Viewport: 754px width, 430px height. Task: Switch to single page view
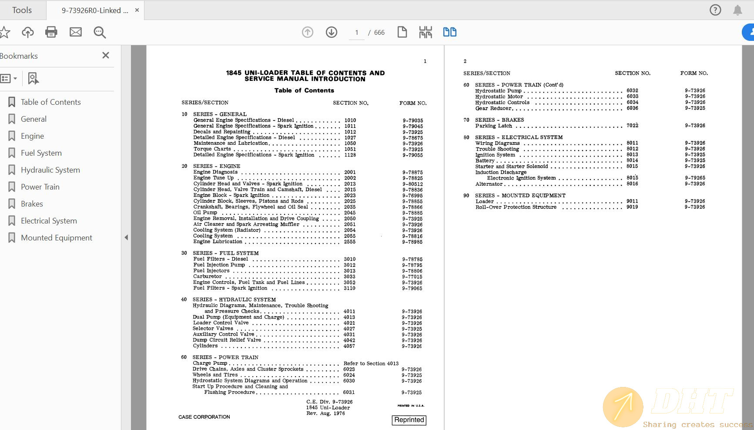point(402,32)
